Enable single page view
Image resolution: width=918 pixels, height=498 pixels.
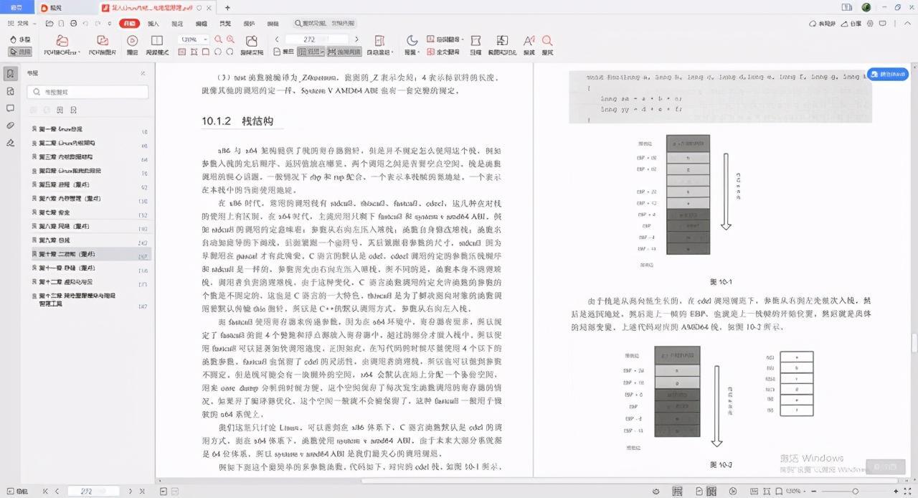click(285, 52)
